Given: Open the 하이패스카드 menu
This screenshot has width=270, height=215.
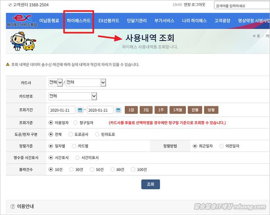Looking at the screenshot, I should point(79,21).
